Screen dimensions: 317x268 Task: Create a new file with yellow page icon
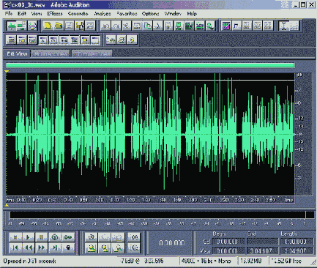click(48, 26)
